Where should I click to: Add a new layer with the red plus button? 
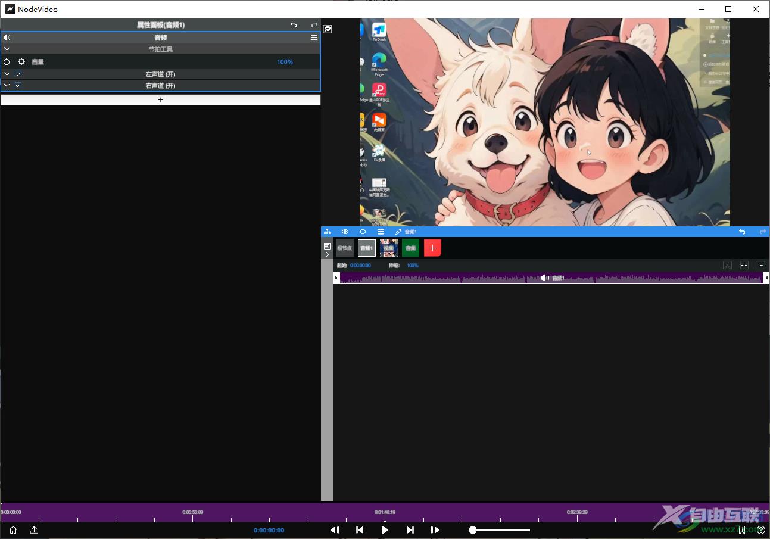[x=432, y=248]
